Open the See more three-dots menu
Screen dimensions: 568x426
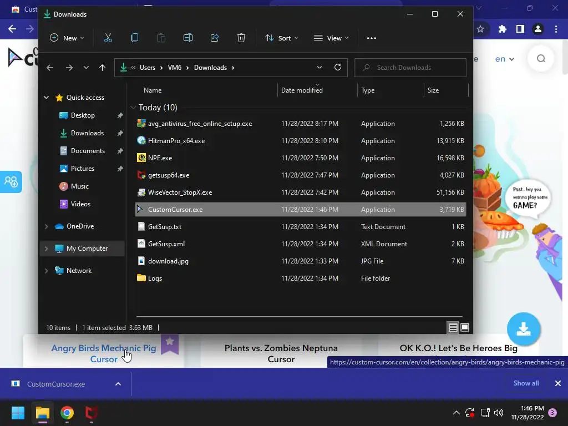tap(372, 38)
